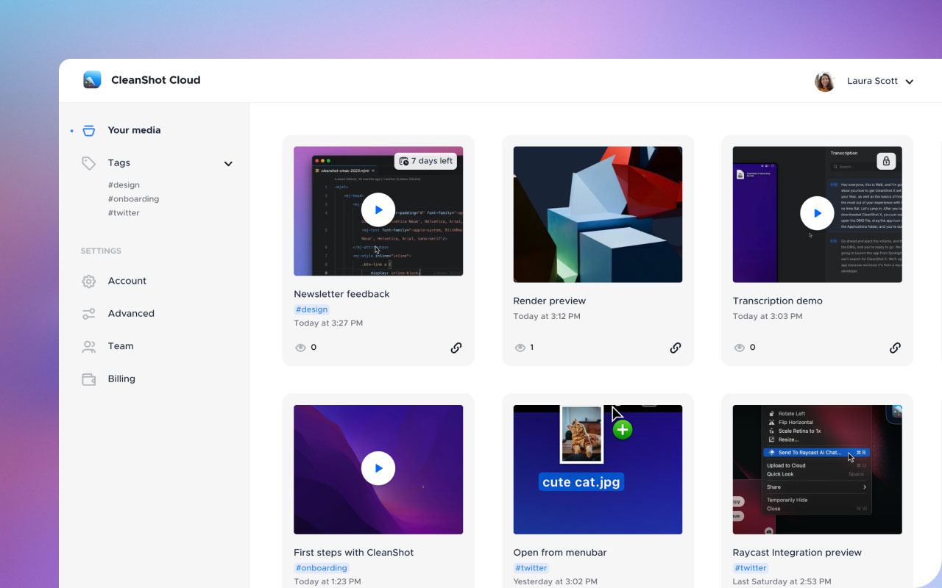Play the First steps with CleanShot video

[x=378, y=468]
